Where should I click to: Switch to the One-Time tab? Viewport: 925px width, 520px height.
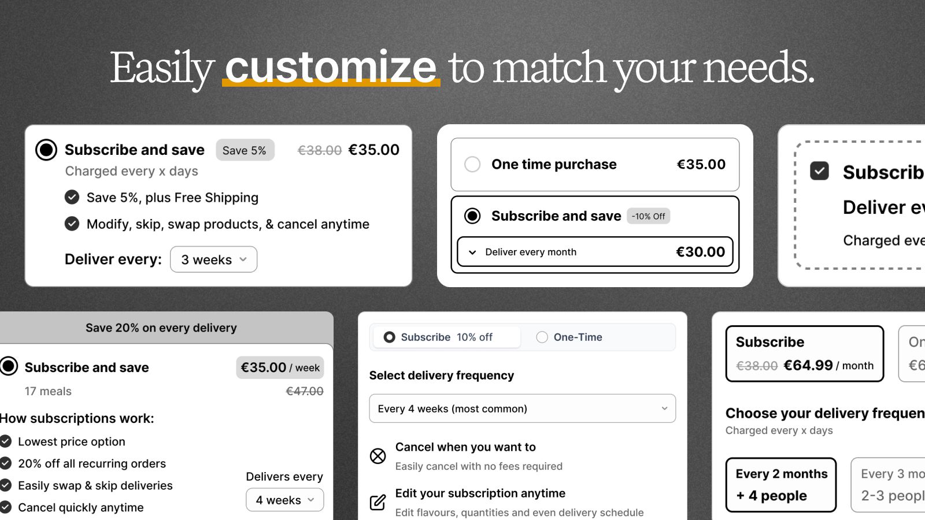(x=569, y=337)
